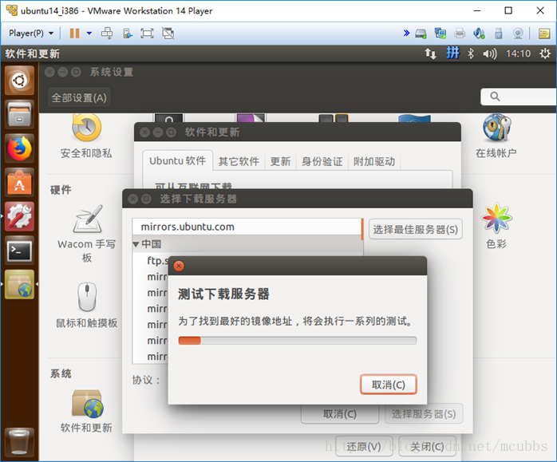This screenshot has width=557, height=462.
Task: Launch Firefox from the launcher
Action: point(19,148)
